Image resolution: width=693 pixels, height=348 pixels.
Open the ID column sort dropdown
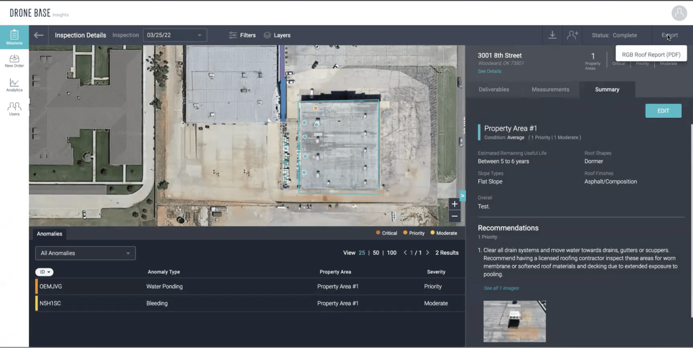click(x=44, y=272)
